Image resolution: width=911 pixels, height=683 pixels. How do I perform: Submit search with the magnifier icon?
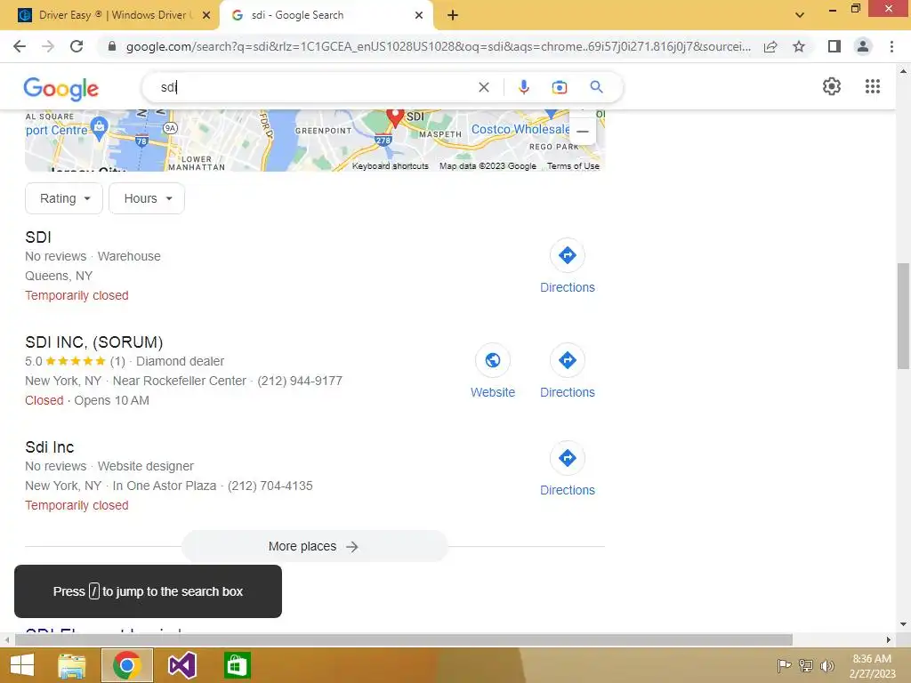click(596, 87)
